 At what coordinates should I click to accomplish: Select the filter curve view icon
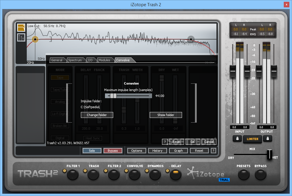(x=21, y=28)
